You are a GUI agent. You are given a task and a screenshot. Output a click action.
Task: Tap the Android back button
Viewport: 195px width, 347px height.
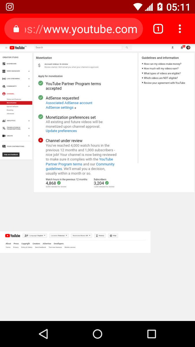coord(43,334)
